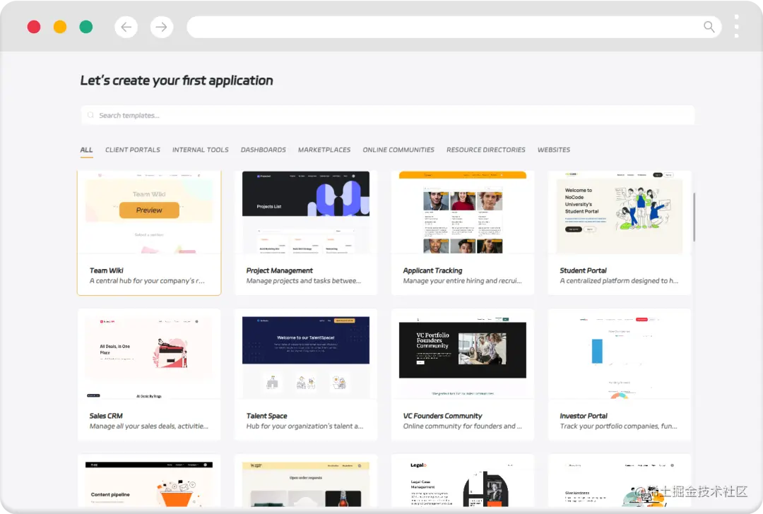The image size is (763, 514).
Task: Click the yellow window minimize dot
Action: pos(60,27)
